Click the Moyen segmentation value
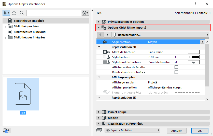 coord(152,42)
